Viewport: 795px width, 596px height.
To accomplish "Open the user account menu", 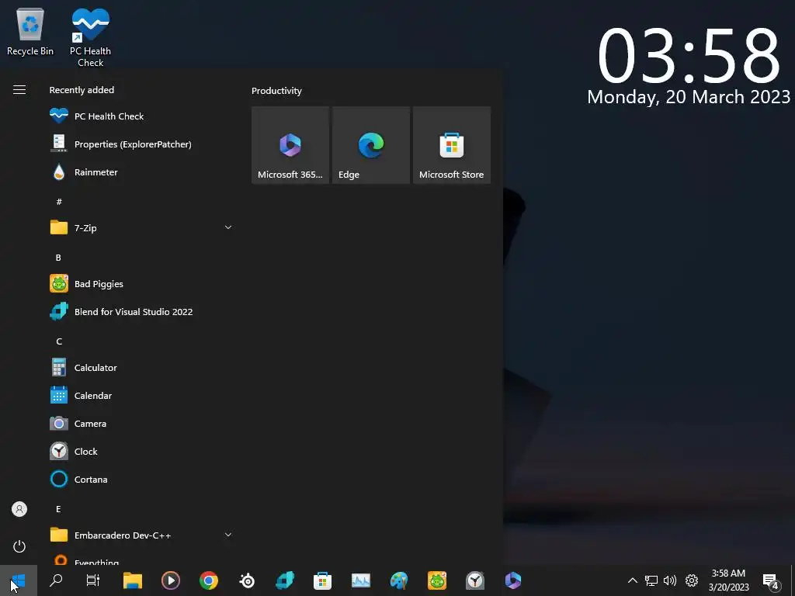I will point(19,509).
